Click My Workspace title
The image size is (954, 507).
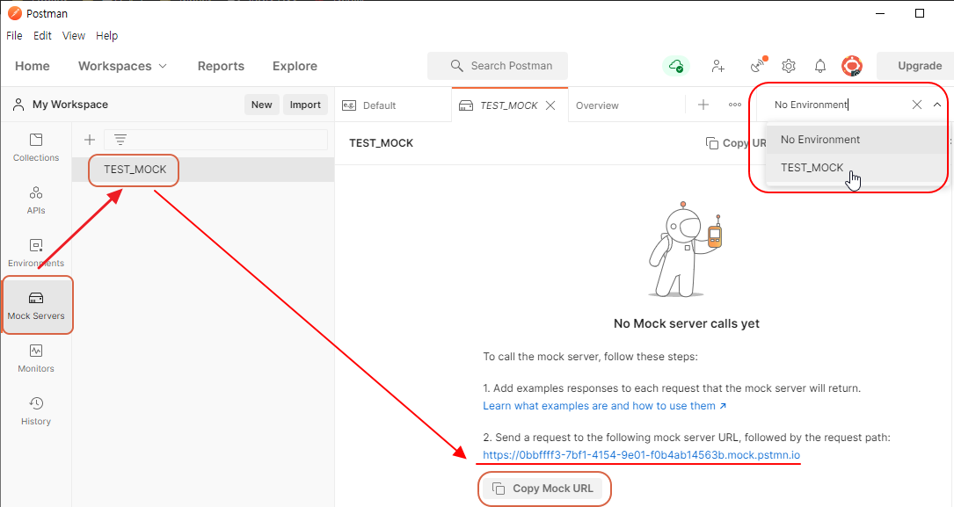(70, 105)
